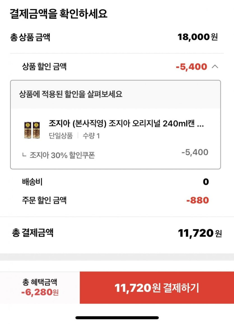Tap the -6,280원 total benefit amount

[x=40, y=292]
